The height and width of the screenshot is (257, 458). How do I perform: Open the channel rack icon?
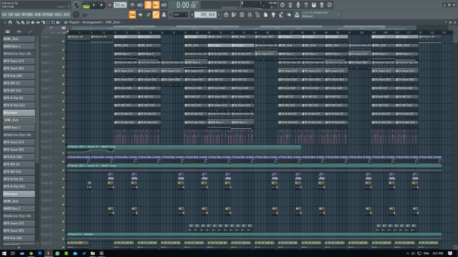[x=242, y=15]
